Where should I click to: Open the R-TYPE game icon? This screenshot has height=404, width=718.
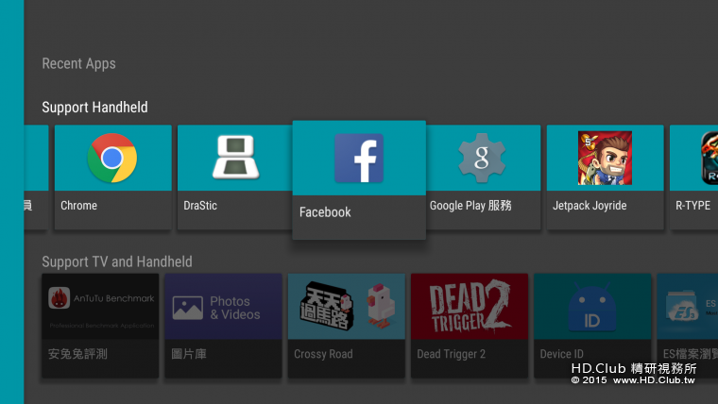(x=709, y=158)
